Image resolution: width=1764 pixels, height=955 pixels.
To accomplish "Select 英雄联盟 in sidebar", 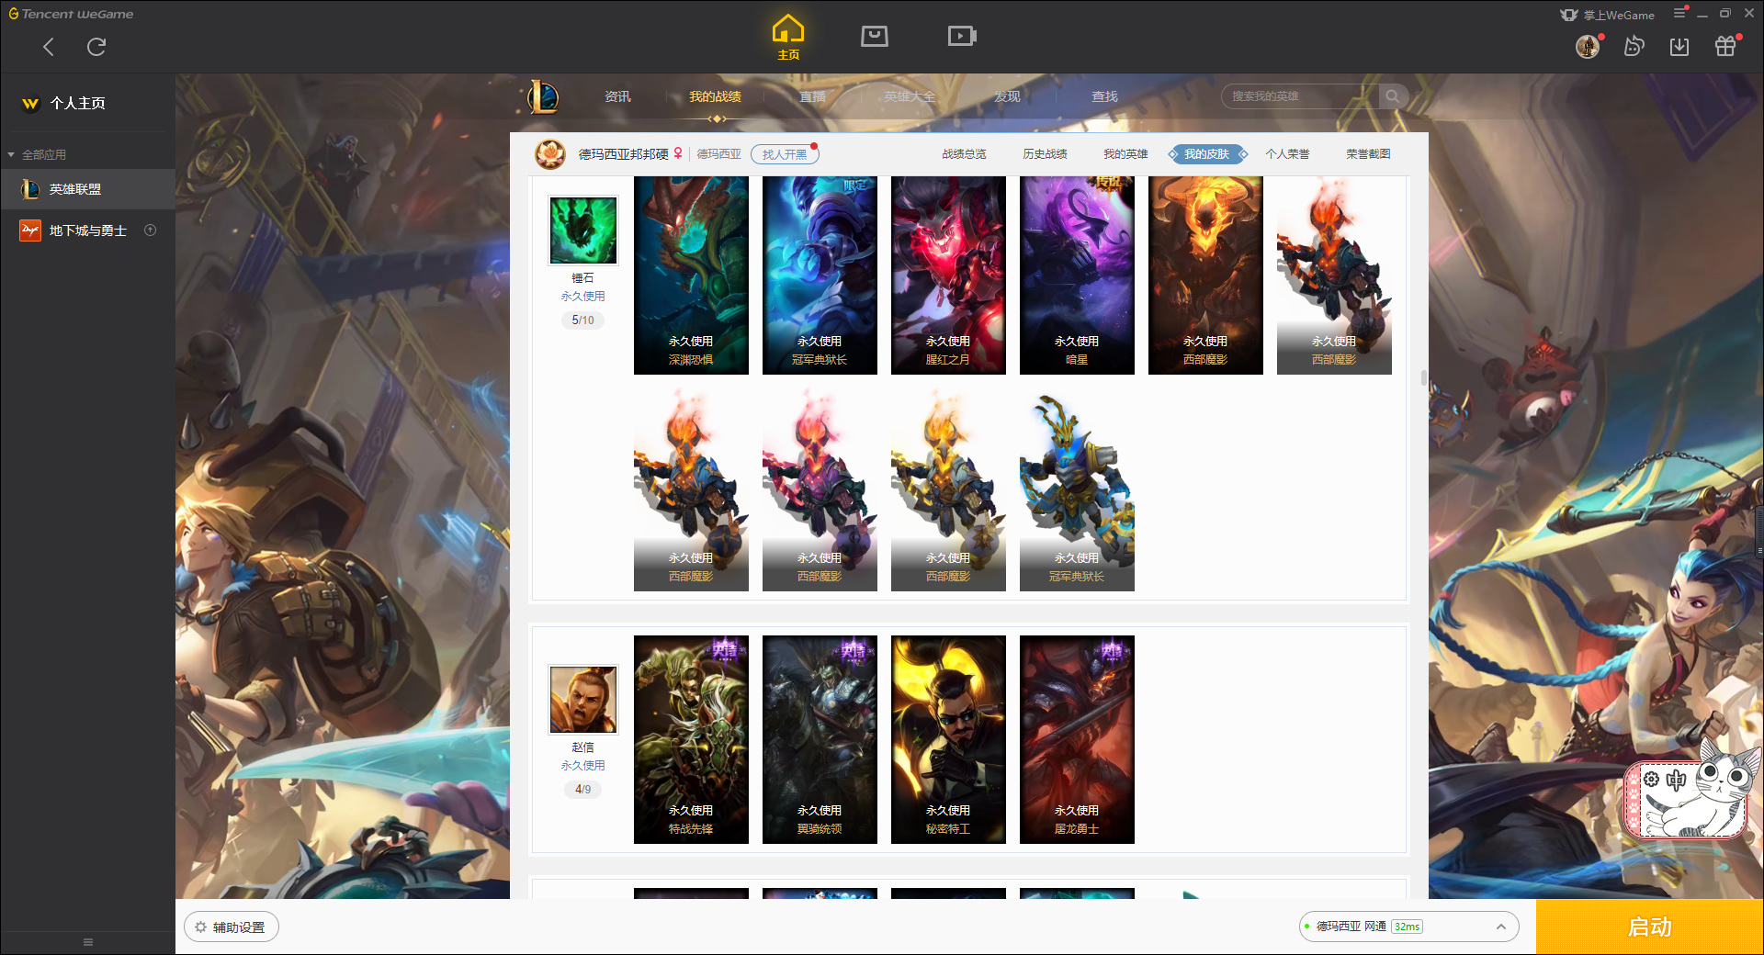I will [x=87, y=189].
